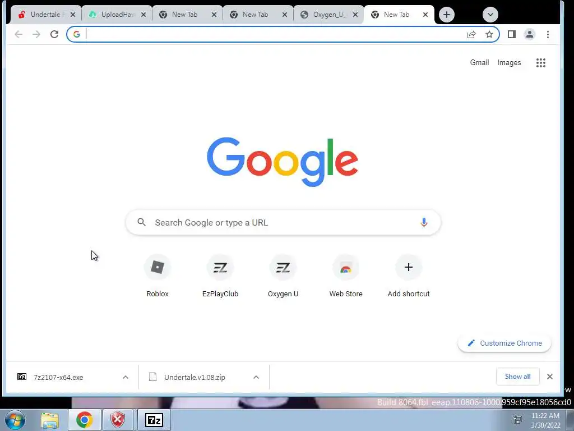This screenshot has height=431, width=574.
Task: Click Customize Chrome button
Action: click(x=504, y=343)
